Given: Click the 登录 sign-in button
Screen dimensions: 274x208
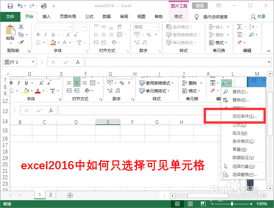Looking at the screenshot, I should point(200,6).
